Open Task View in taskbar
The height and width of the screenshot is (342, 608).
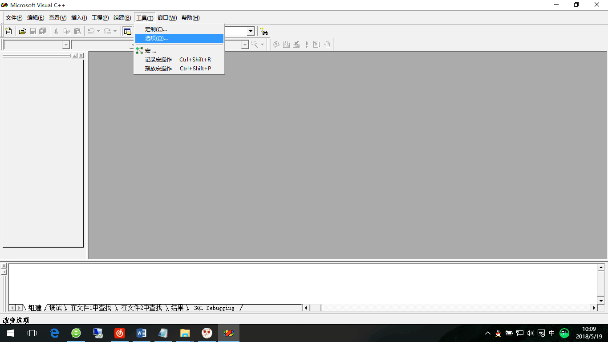32,333
